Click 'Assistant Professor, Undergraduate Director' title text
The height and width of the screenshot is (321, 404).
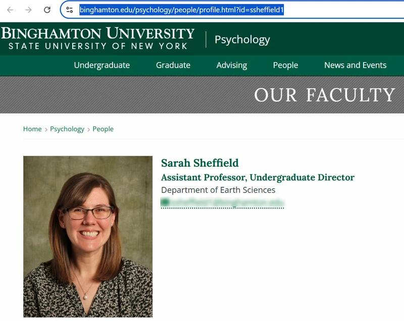pyautogui.click(x=258, y=177)
